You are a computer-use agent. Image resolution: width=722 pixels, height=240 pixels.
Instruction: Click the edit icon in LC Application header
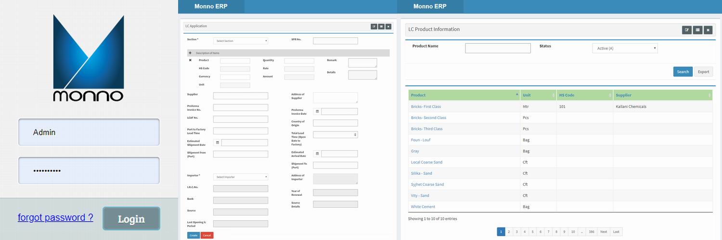tap(374, 26)
